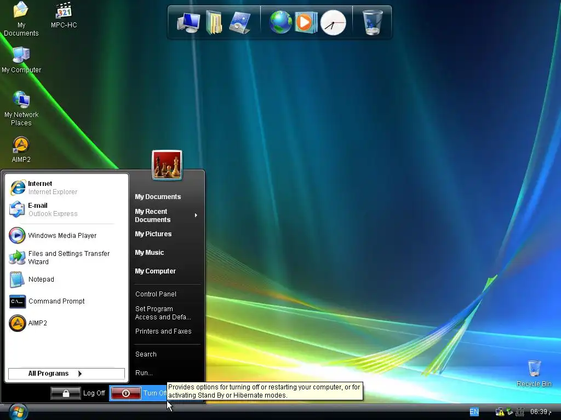Click the Windows Start orb
Viewport: 561px width, 420px height.
pos(18,412)
